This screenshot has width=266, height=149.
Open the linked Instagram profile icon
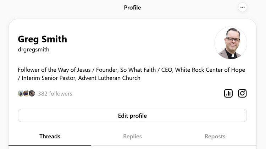(242, 93)
